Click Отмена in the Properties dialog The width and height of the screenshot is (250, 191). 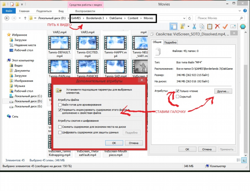coord(207,149)
